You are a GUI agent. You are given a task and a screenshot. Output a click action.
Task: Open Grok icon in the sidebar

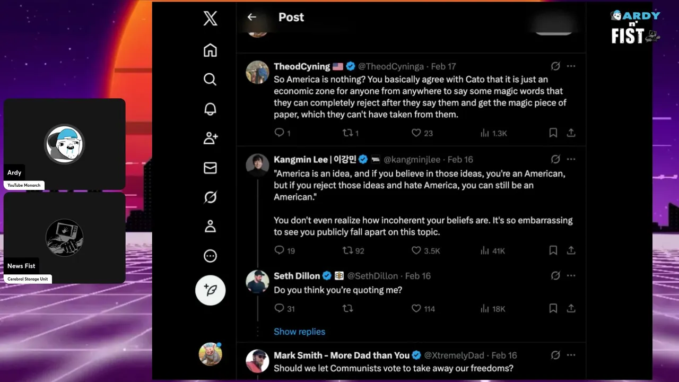[210, 197]
